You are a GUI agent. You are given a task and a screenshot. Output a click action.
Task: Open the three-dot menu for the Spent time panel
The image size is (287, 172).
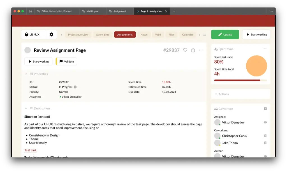[x=265, y=49]
